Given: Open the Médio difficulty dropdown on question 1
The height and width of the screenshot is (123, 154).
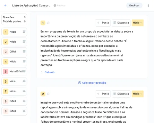Looking at the screenshot, I should coord(138,23).
